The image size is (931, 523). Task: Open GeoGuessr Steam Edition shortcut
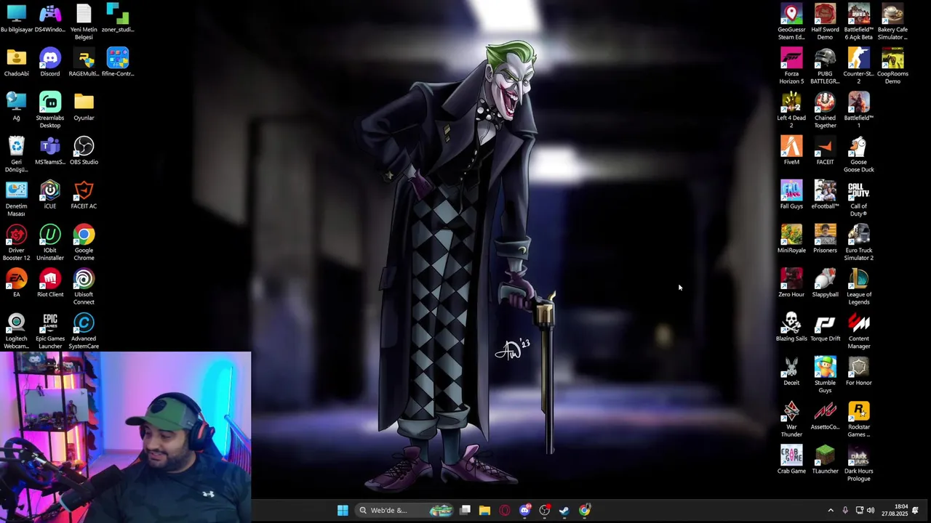791,22
